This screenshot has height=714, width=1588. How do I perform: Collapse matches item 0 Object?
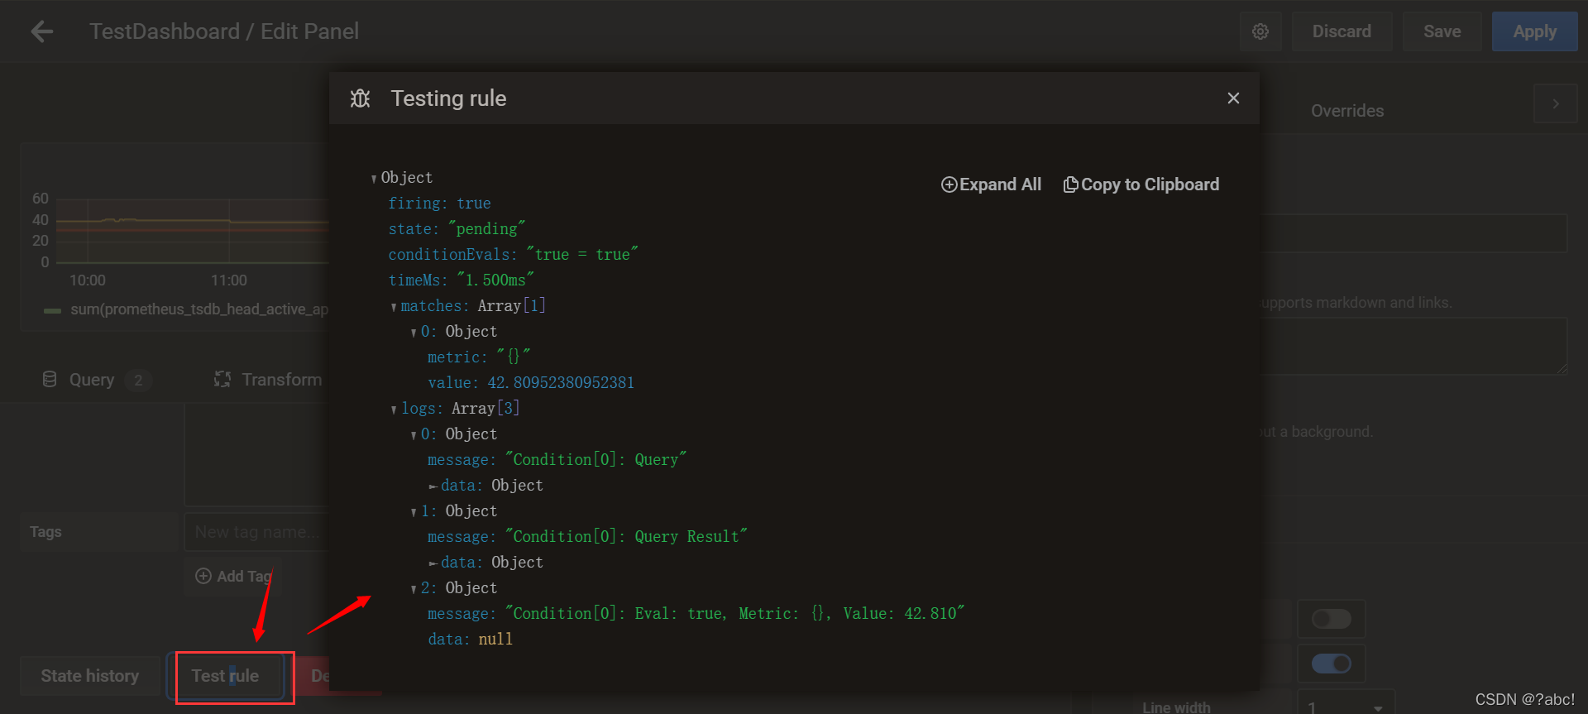414,333
